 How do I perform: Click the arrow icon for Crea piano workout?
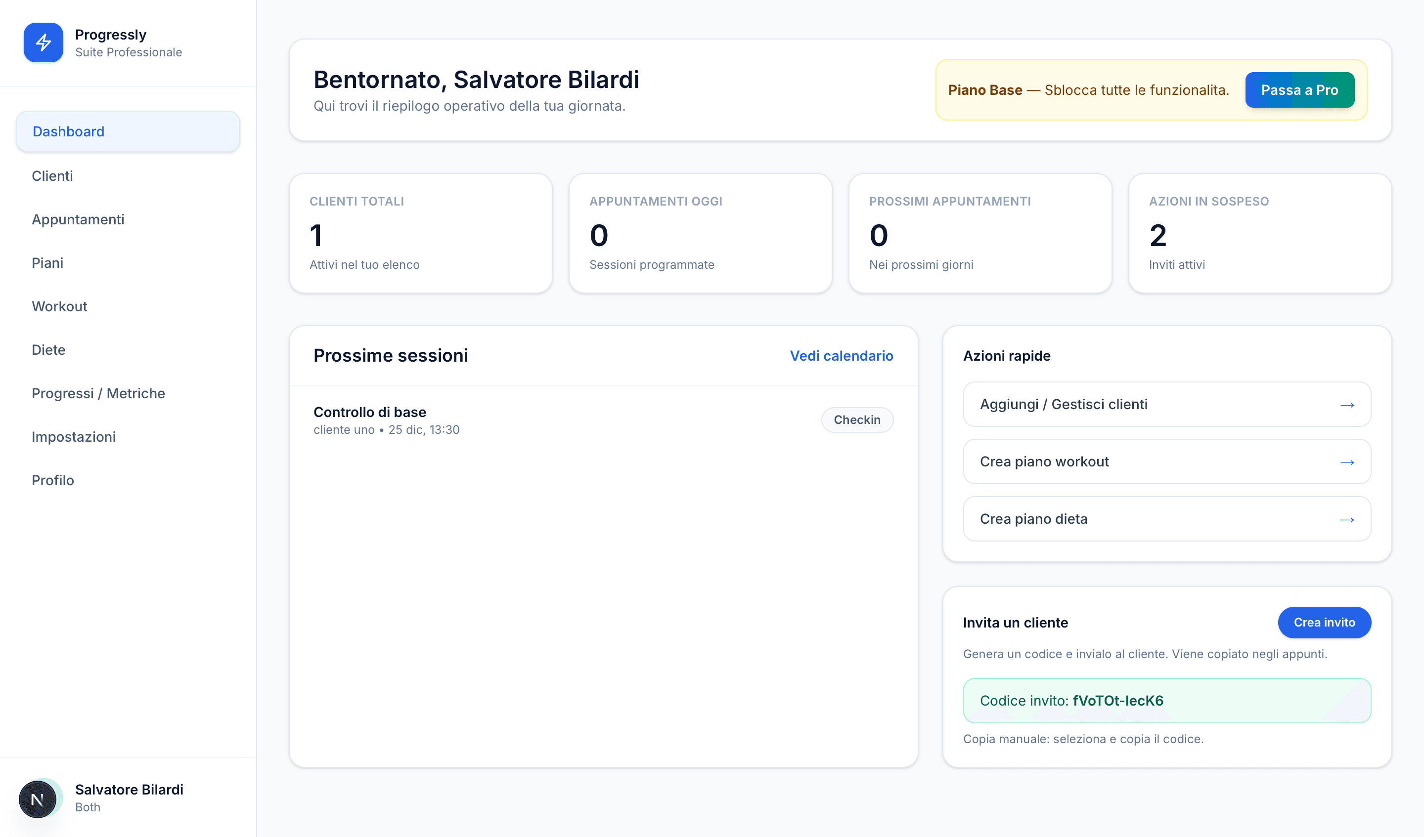point(1349,461)
